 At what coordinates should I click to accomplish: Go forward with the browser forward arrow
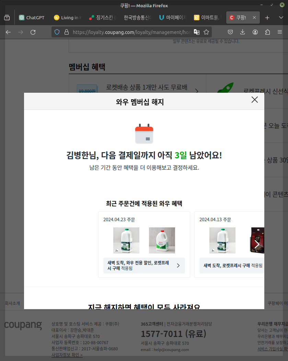[21, 32]
